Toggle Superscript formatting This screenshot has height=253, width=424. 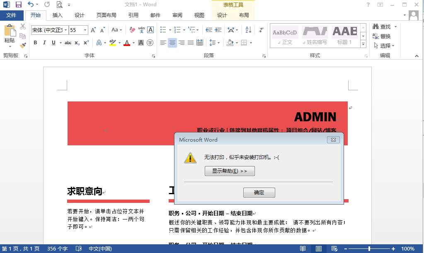(86, 43)
